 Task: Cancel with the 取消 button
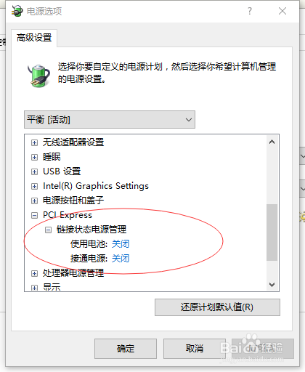tap(195, 349)
